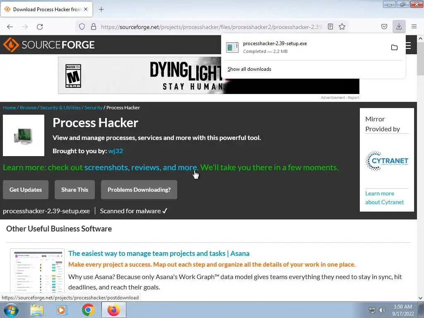Toggle reader view icon in address bar

click(x=330, y=26)
